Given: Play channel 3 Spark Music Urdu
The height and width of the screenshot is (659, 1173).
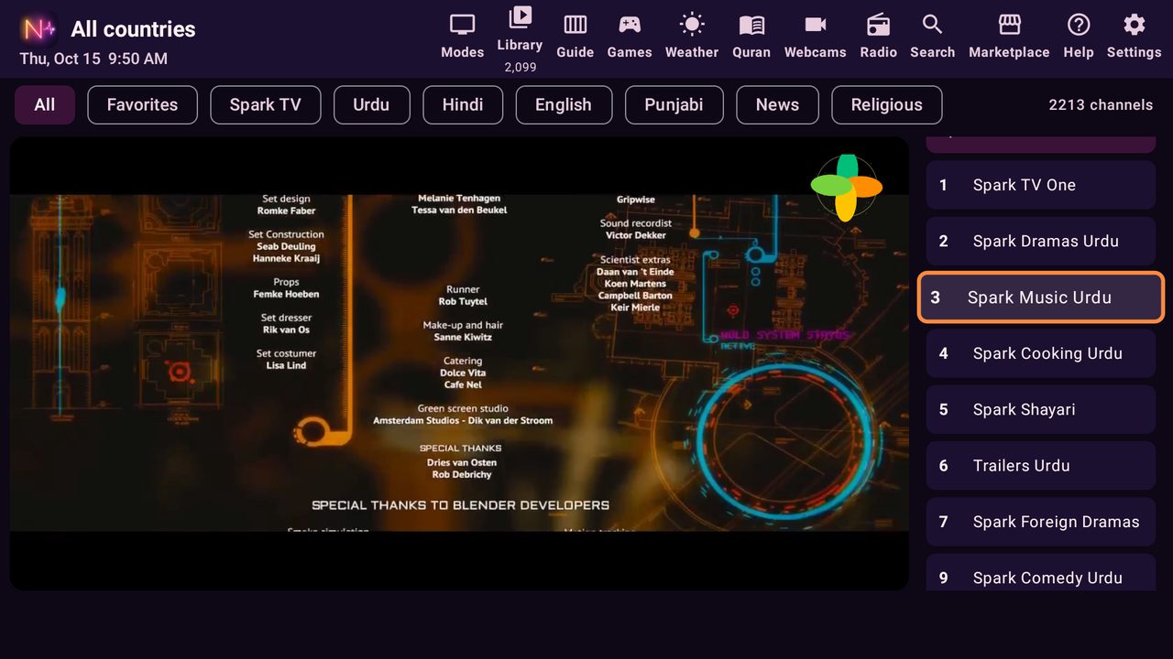Looking at the screenshot, I should [x=1041, y=297].
